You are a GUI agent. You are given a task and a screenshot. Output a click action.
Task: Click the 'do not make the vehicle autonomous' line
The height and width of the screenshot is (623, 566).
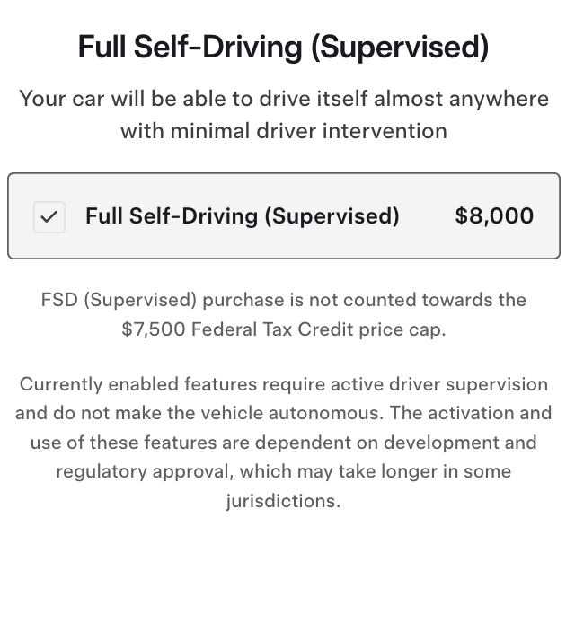pyautogui.click(x=283, y=414)
